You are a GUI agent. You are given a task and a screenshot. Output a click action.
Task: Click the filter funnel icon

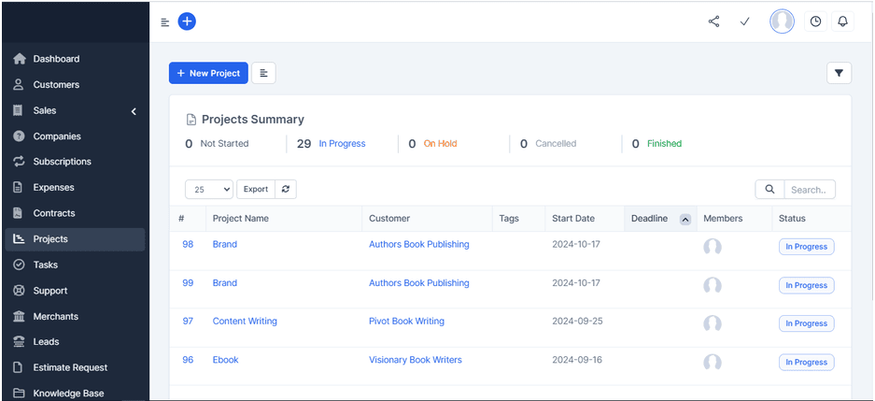tap(839, 73)
